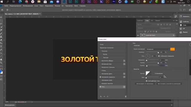Click the orange shadow color swatch

point(172,49)
